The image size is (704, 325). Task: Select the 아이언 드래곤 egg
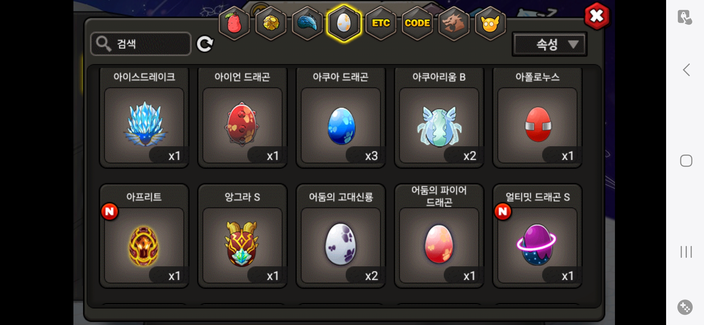click(x=242, y=117)
